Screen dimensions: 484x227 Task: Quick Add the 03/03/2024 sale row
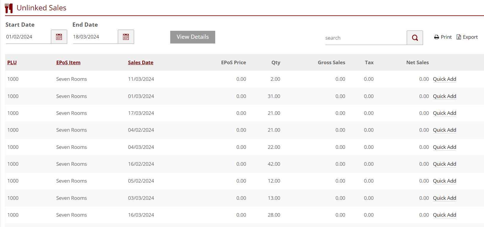[444, 198]
